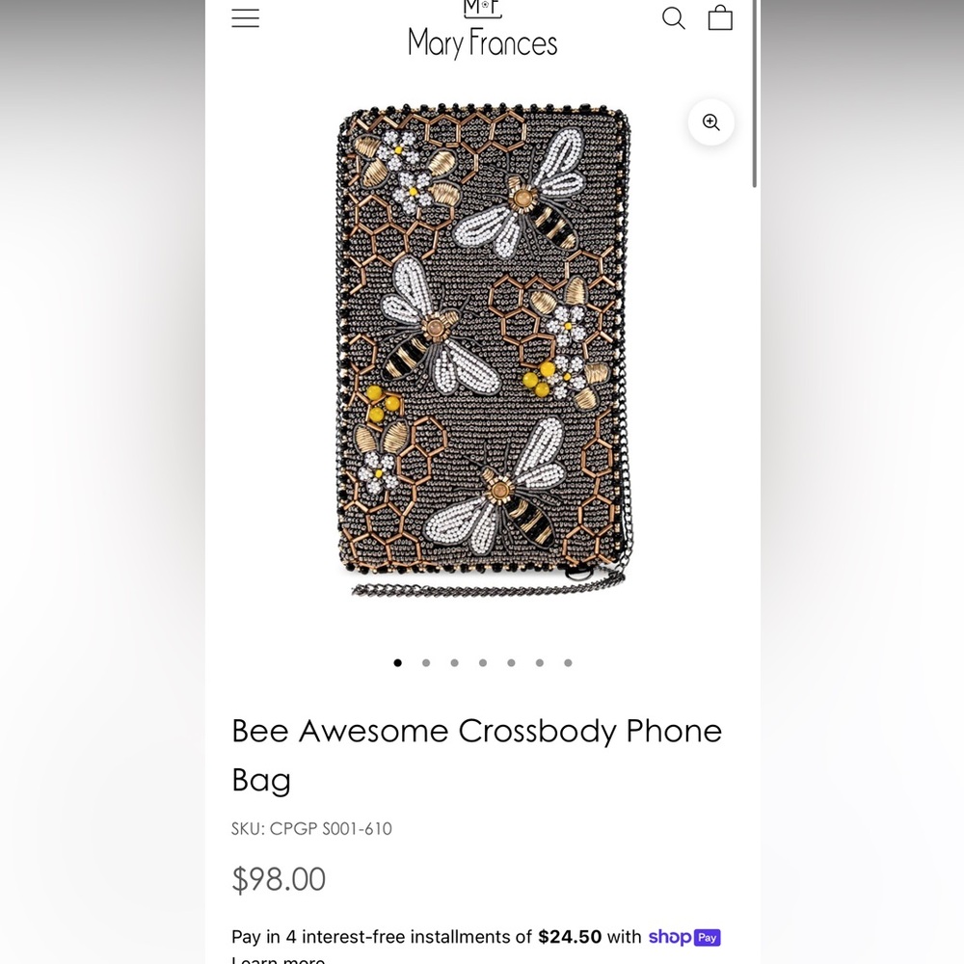
Task: Click the Mary Frances monogram logo icon
Action: point(482,8)
